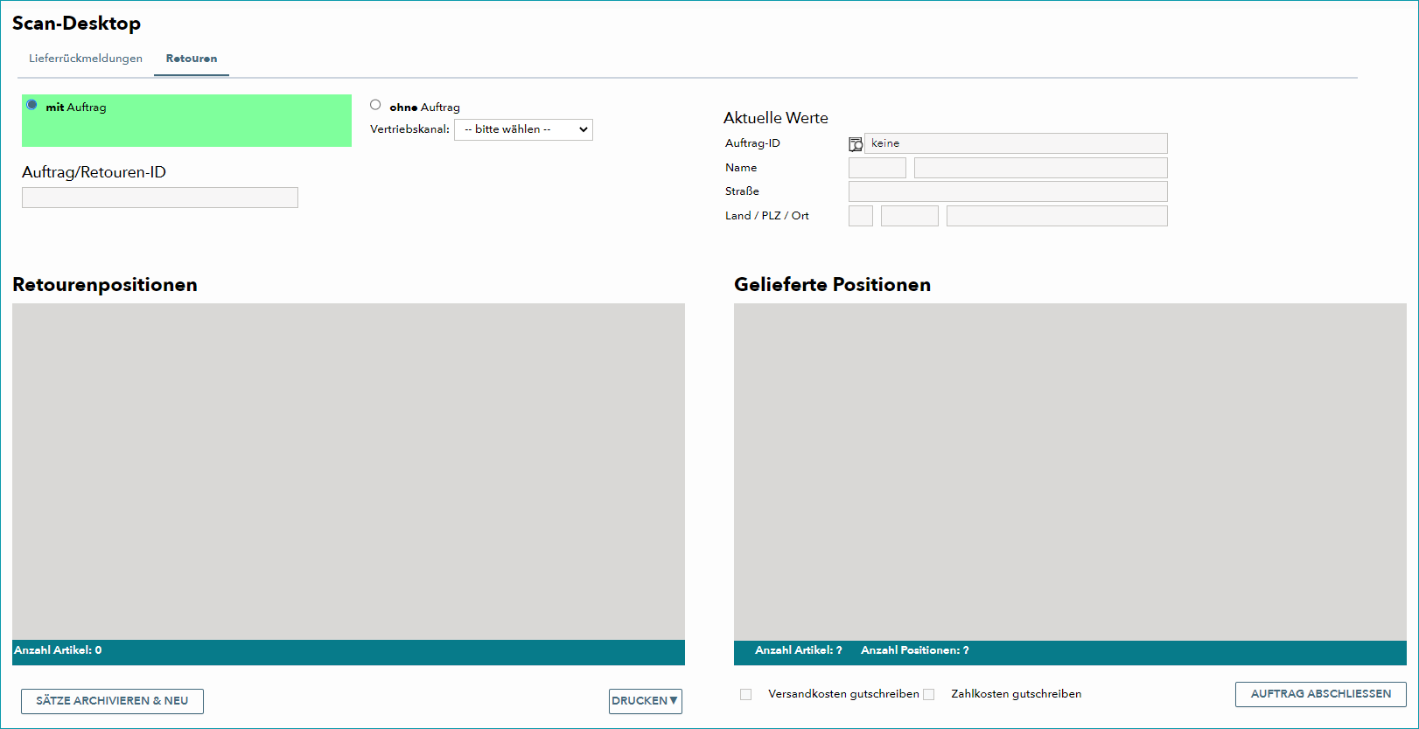The image size is (1419, 729).
Task: Click 'Anzahl Artikel: ?' in Gelieferte Positionen footer
Action: (799, 650)
